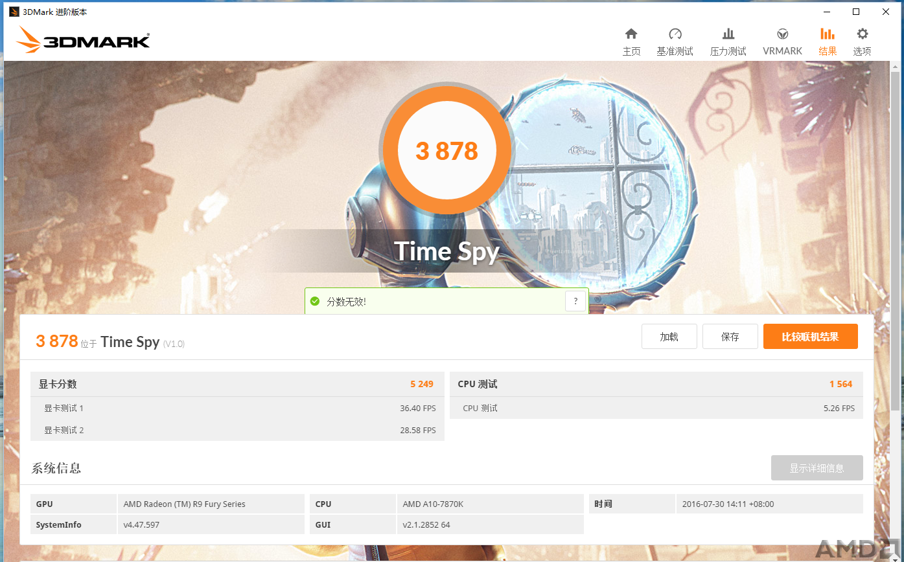
Task: Click the 显示详细信息 details button
Action: [817, 468]
